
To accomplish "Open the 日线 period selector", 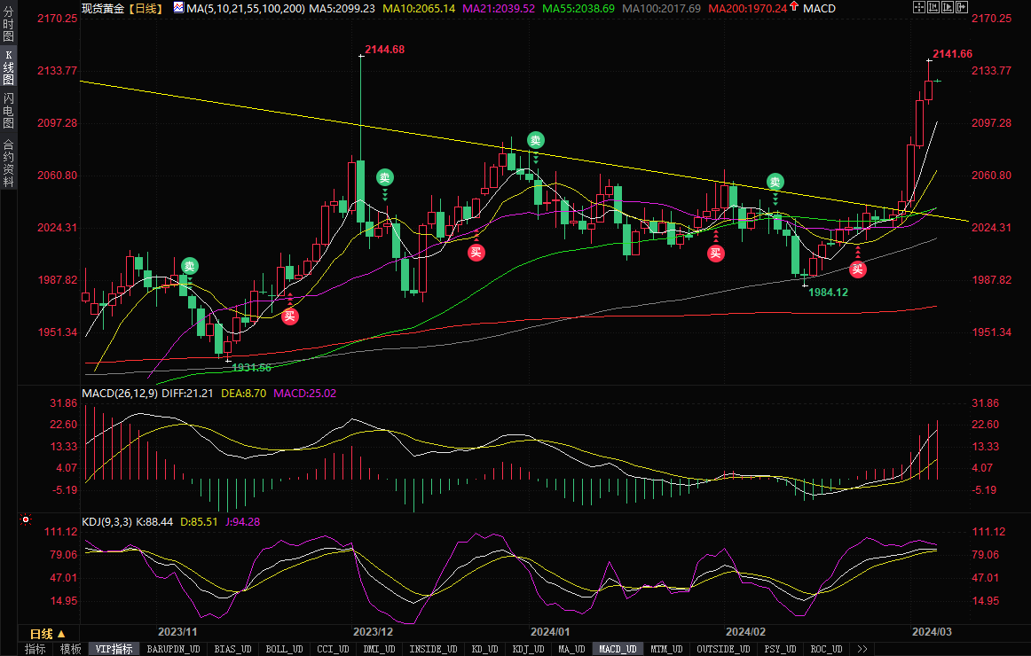I will (x=42, y=634).
